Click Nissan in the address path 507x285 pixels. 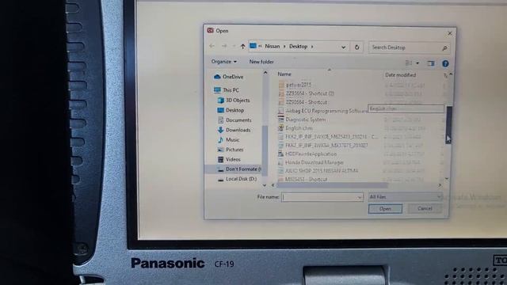[273, 46]
